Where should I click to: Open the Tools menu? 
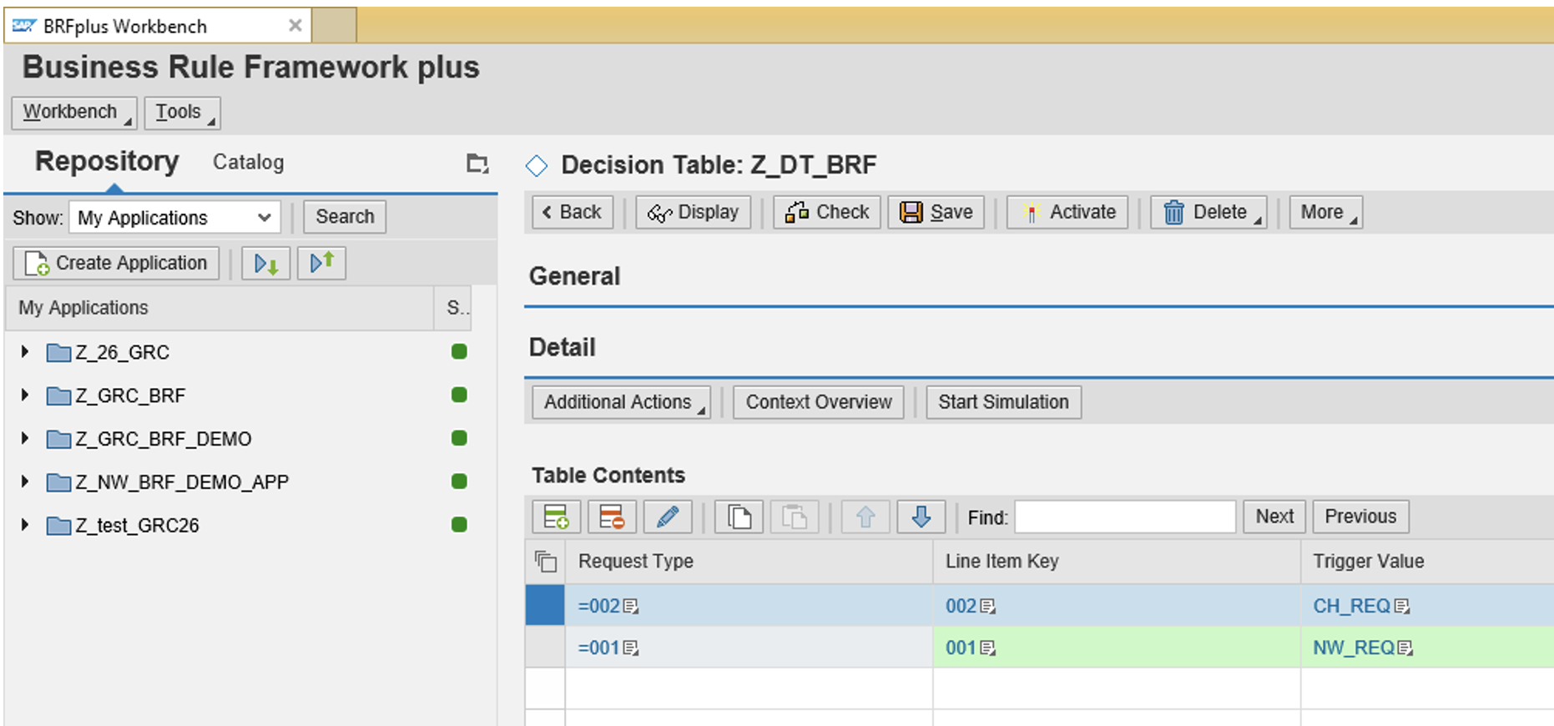coord(182,113)
